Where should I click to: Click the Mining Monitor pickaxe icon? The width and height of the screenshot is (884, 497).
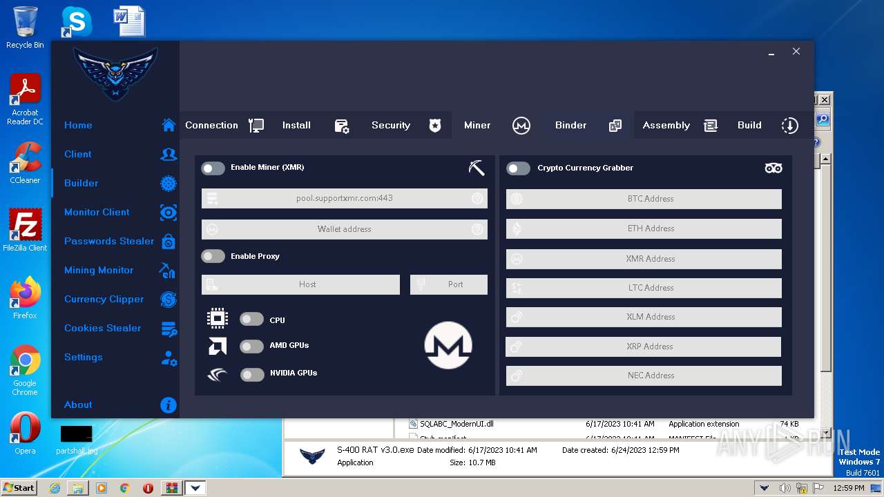[168, 270]
